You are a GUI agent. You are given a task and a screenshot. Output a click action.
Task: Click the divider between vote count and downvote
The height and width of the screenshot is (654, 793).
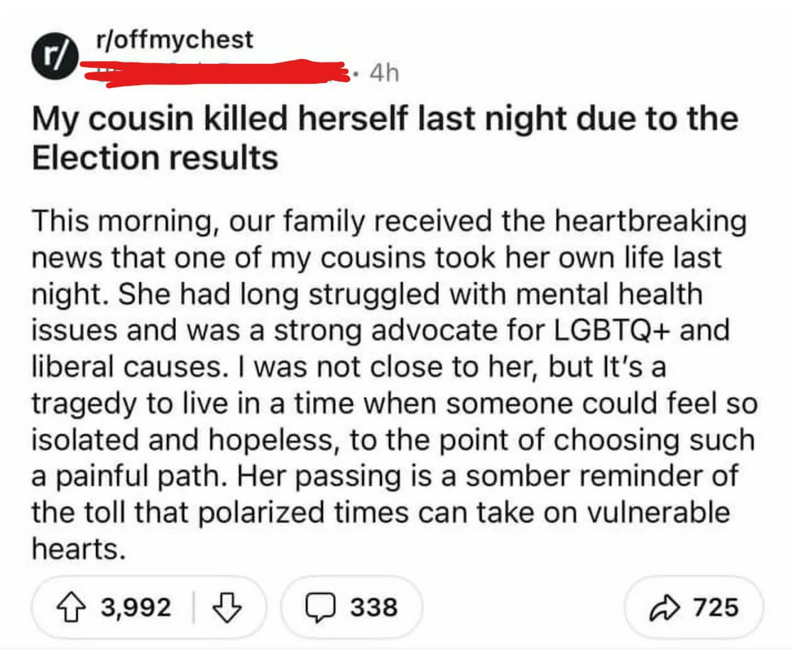click(x=194, y=607)
